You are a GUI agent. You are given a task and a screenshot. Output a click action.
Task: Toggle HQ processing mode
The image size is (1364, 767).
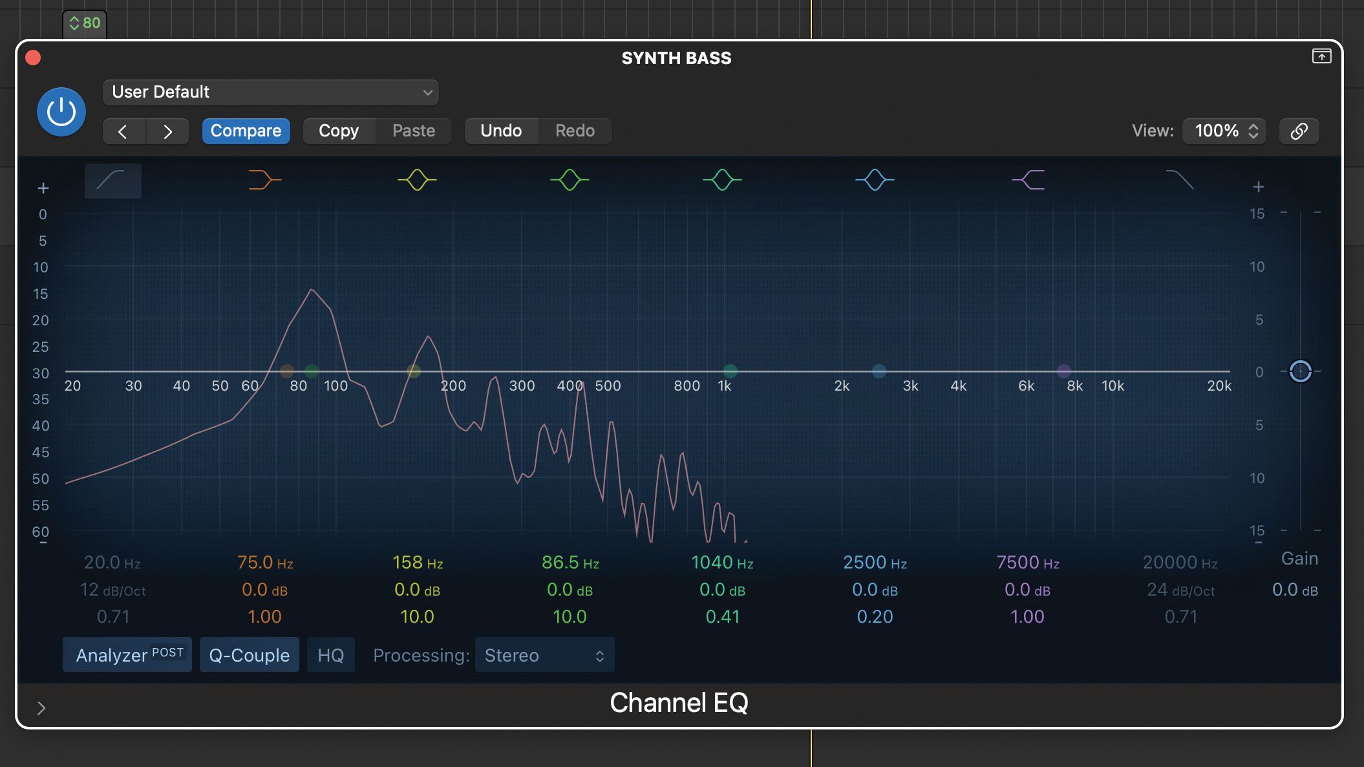pos(330,654)
